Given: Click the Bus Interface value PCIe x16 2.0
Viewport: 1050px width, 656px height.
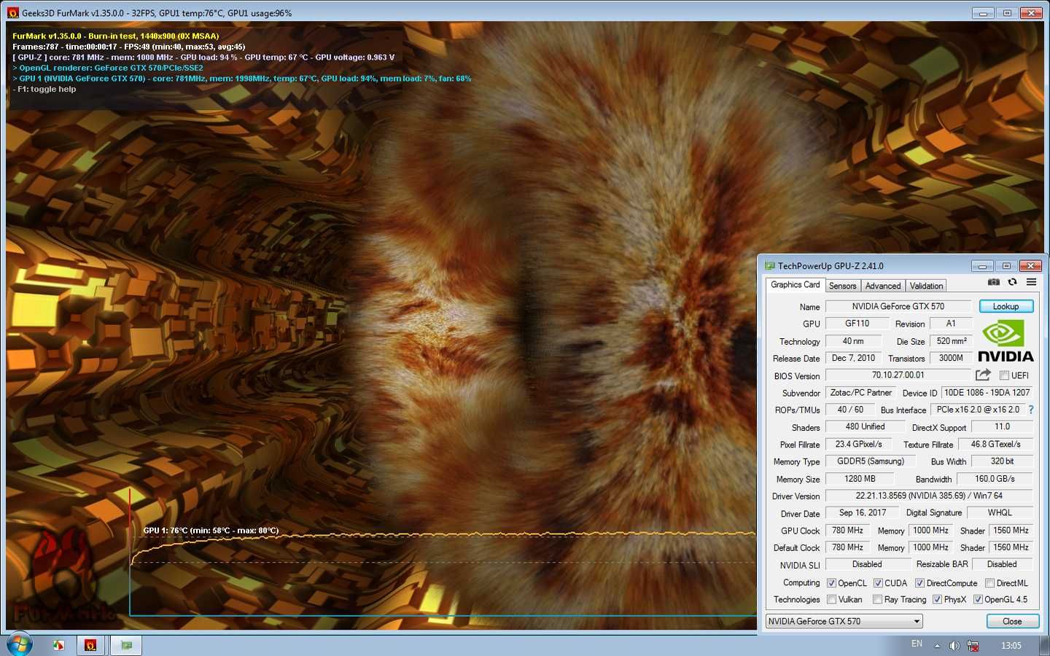Looking at the screenshot, I should click(978, 410).
